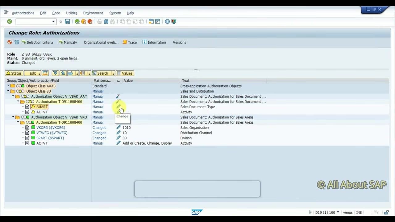Image resolution: width=395 pixels, height=222 pixels.
Task: Click the double left chevron beside command field
Action: [61, 22]
